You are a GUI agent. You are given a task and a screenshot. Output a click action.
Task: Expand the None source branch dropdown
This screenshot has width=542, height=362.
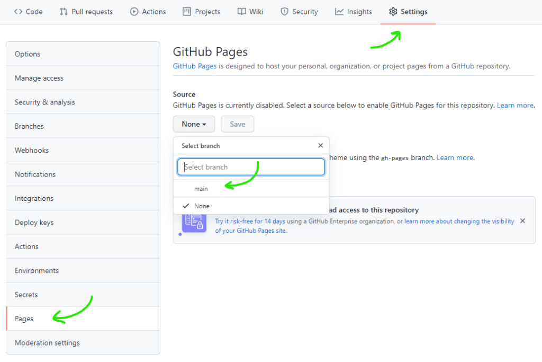coord(194,124)
